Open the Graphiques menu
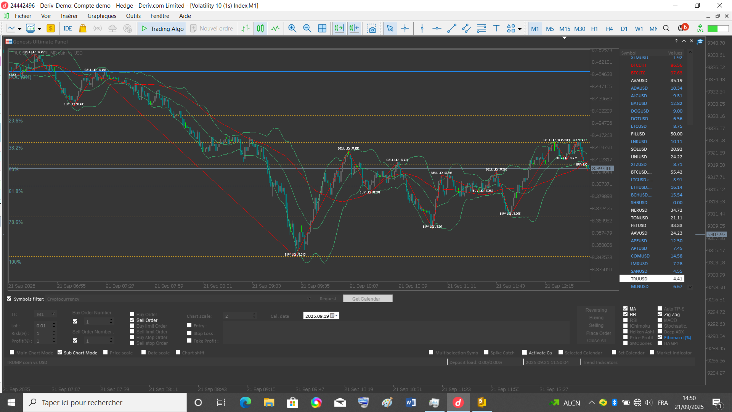Viewport: 732px width, 412px height. click(102, 16)
